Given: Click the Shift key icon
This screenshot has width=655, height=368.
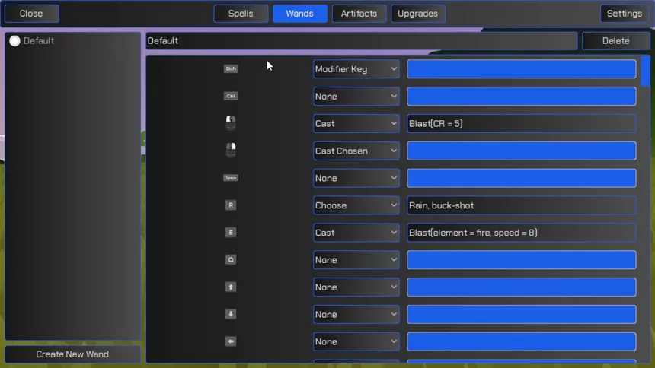Looking at the screenshot, I should click(231, 69).
